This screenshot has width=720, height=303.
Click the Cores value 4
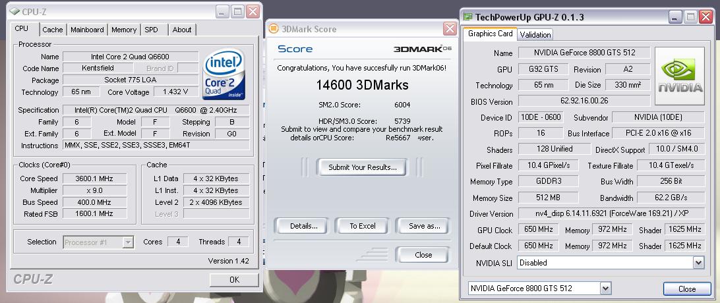tap(178, 242)
